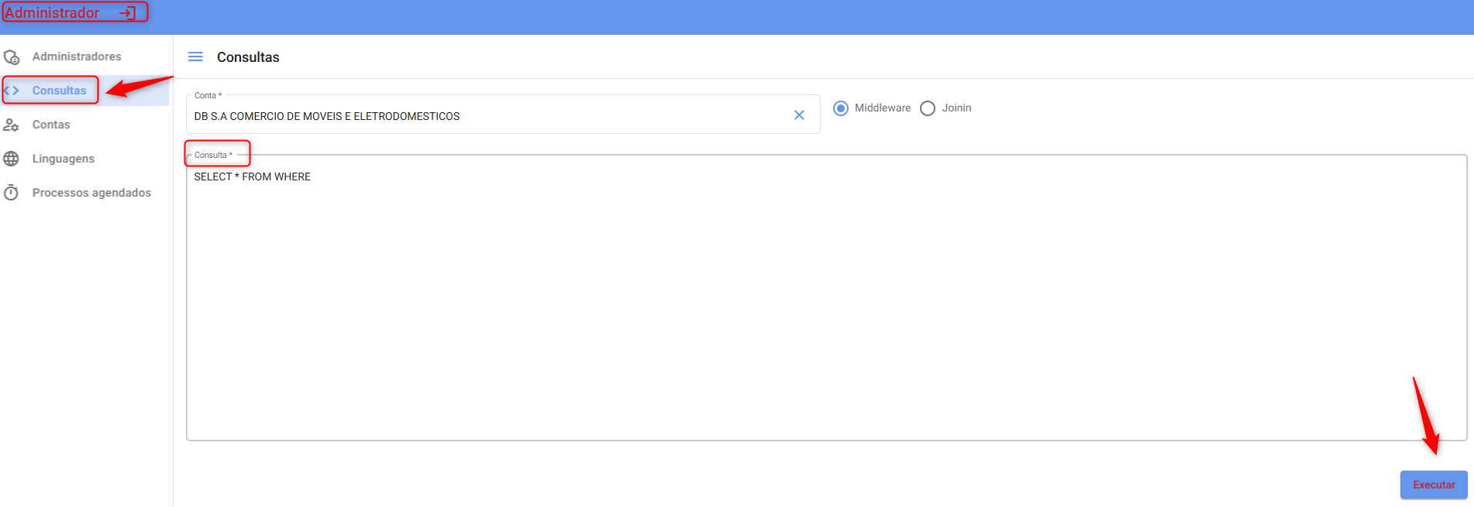Screen dimensions: 1474x507
Task: Click the Administradores shield icon in sidebar
Action: tap(12, 57)
